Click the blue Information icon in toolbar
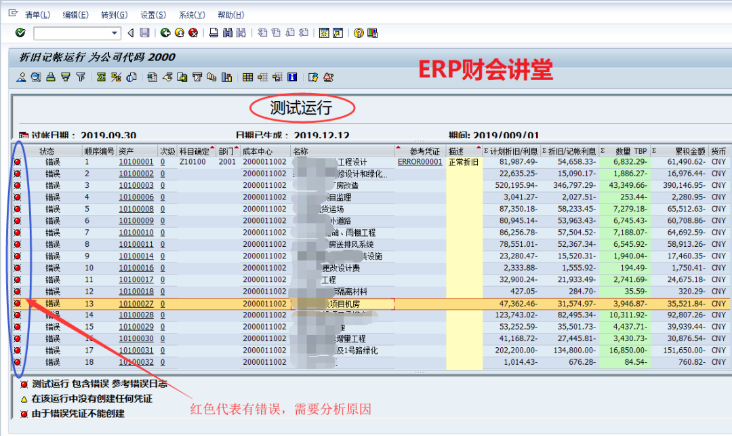The image size is (732, 436). pos(292,77)
